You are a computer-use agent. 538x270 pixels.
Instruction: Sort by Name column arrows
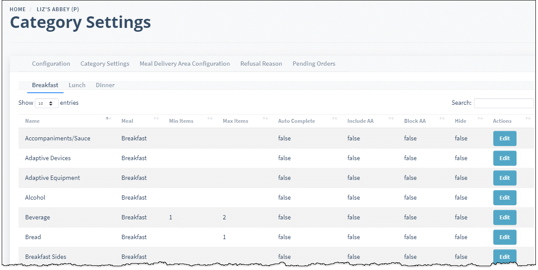(x=109, y=118)
